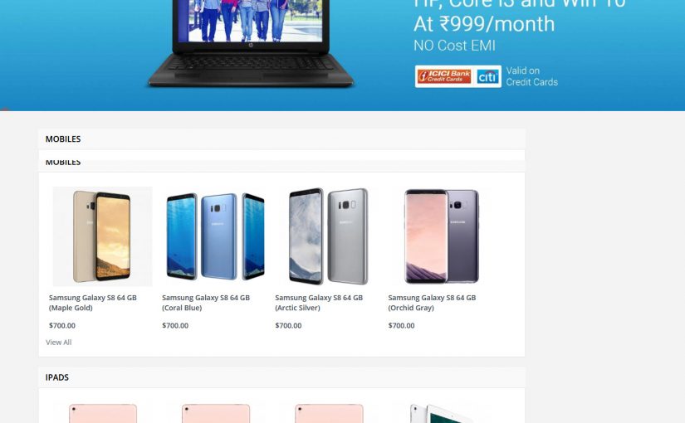Click Samsung Galaxy S8 64 GB (Maple Gold) title
The height and width of the screenshot is (423, 685).
93,303
